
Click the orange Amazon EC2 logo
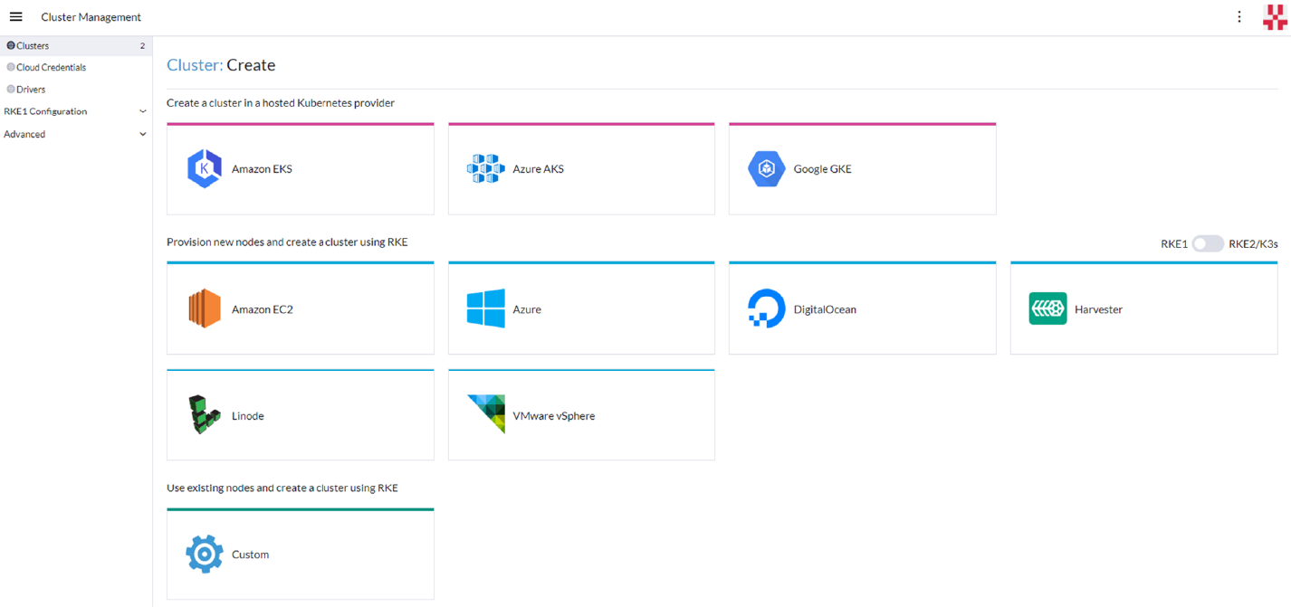tap(205, 308)
